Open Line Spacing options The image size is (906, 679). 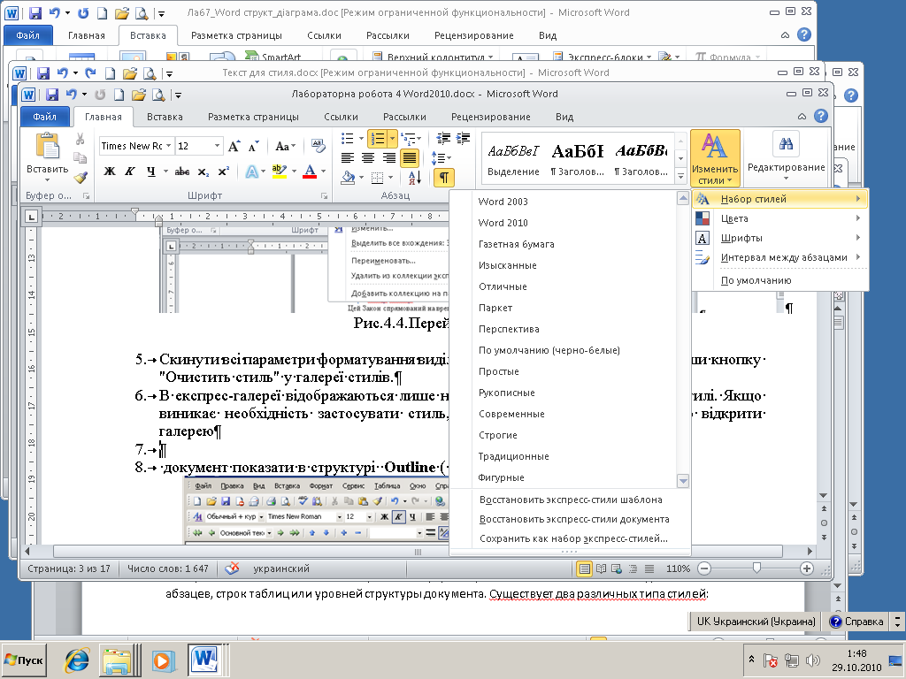(x=439, y=157)
